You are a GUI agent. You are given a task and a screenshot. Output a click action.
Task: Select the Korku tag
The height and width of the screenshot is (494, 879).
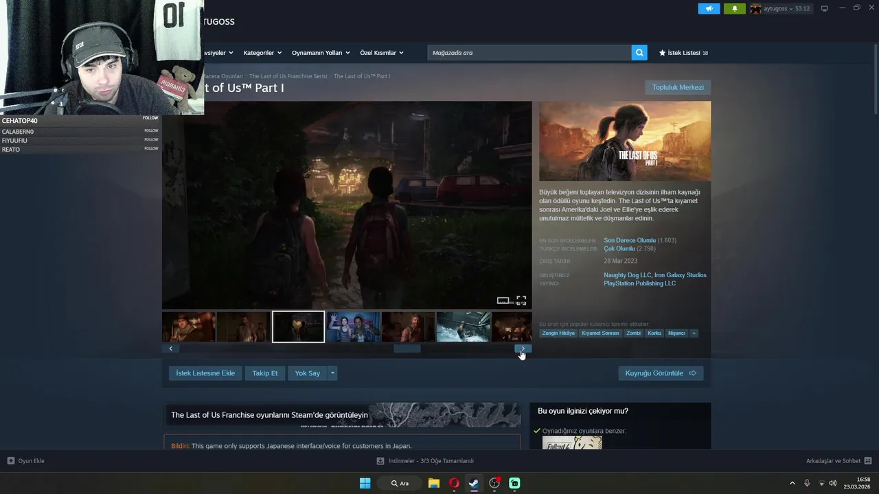(654, 333)
